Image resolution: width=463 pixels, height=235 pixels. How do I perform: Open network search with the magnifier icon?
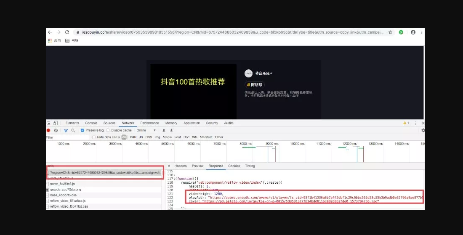[73, 130]
